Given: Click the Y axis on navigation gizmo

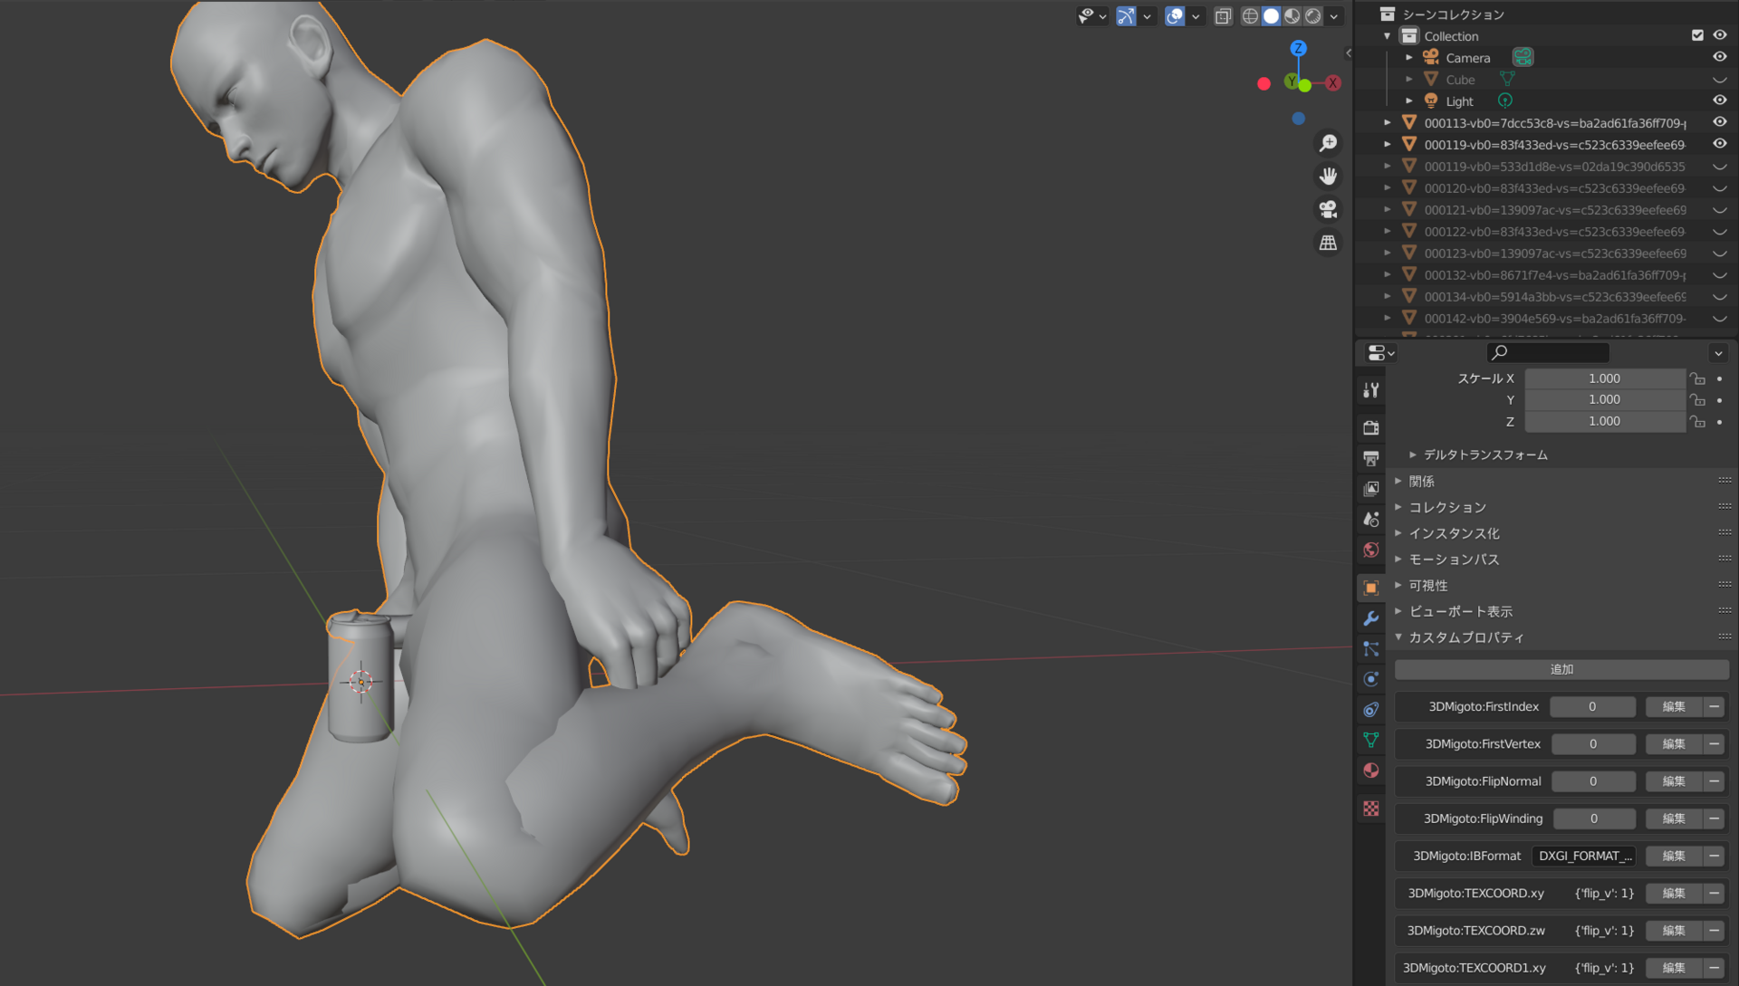Looking at the screenshot, I should point(1292,81).
